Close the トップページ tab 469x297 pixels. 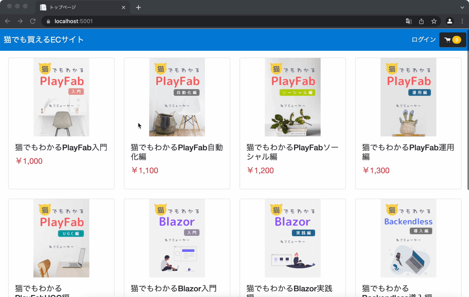[x=124, y=7]
